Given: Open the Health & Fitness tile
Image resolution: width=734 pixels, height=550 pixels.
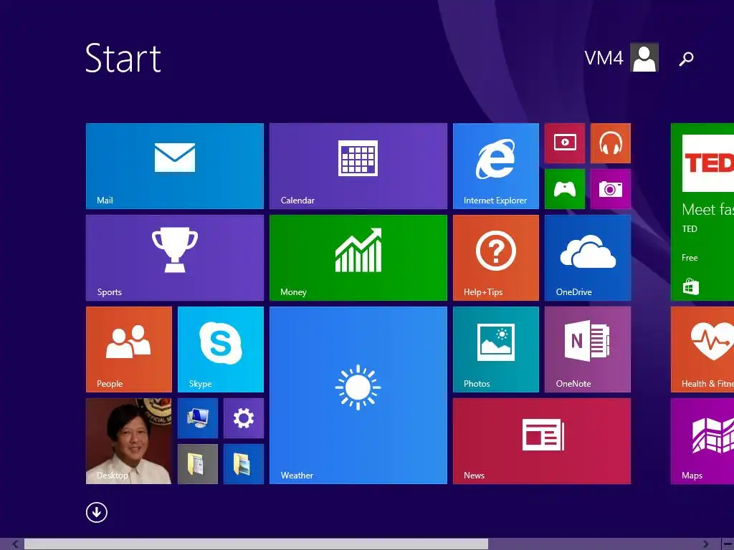Looking at the screenshot, I should pyautogui.click(x=702, y=349).
